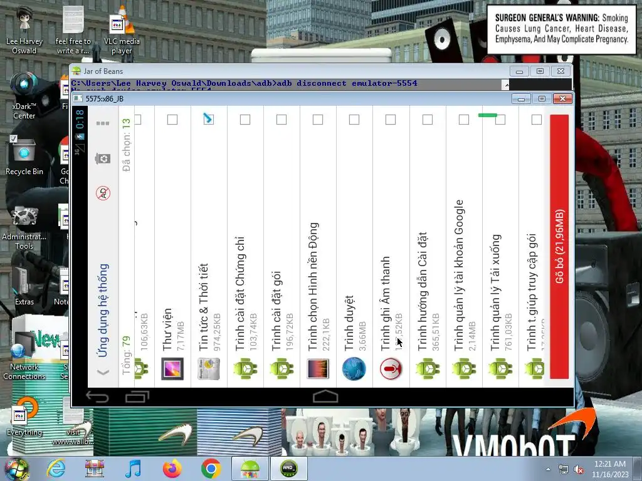
Task: Open the feel free to write text file
Action: tap(73, 31)
